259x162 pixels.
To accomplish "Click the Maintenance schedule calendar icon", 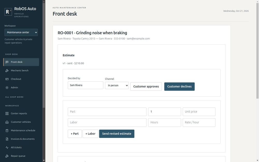I will (7, 130).
